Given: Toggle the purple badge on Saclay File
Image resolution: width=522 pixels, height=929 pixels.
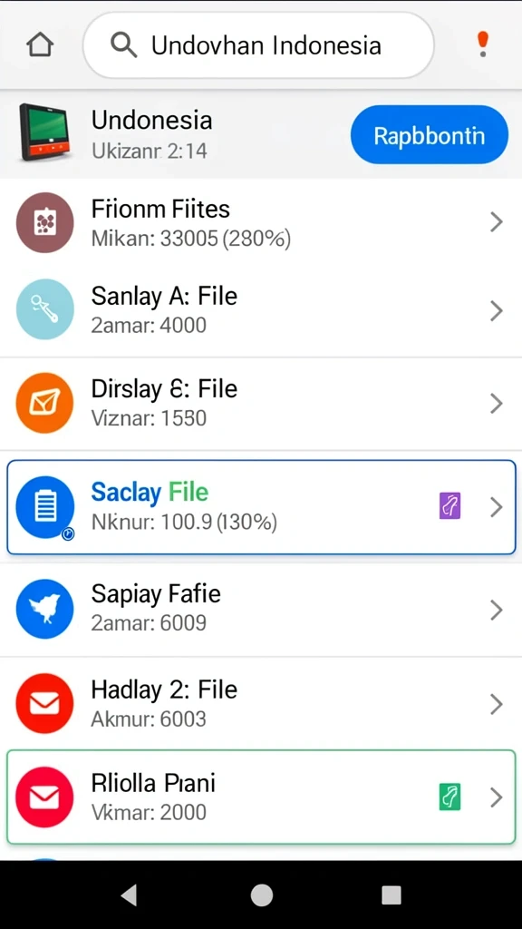Looking at the screenshot, I should click(x=449, y=507).
